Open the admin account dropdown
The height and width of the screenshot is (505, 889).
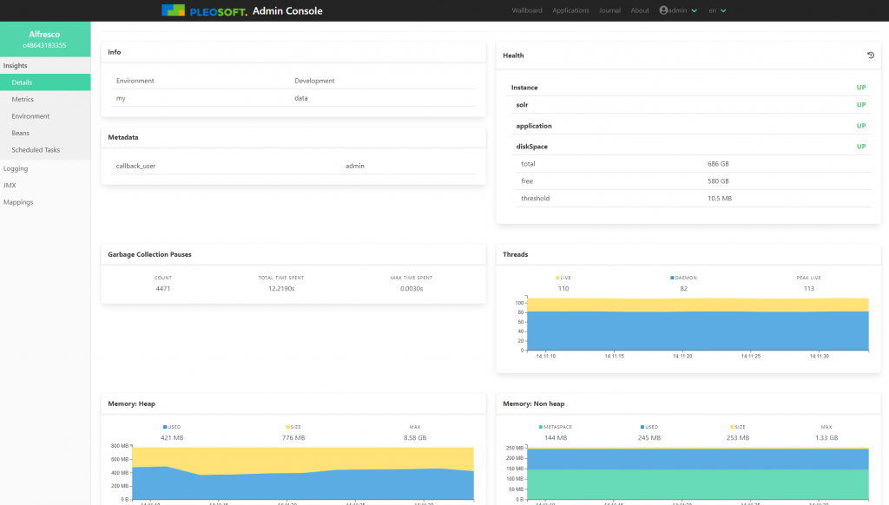tap(679, 10)
